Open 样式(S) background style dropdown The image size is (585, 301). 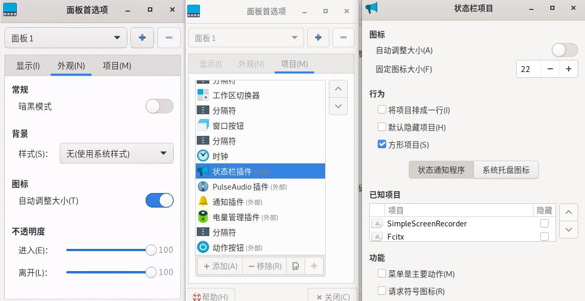click(116, 153)
